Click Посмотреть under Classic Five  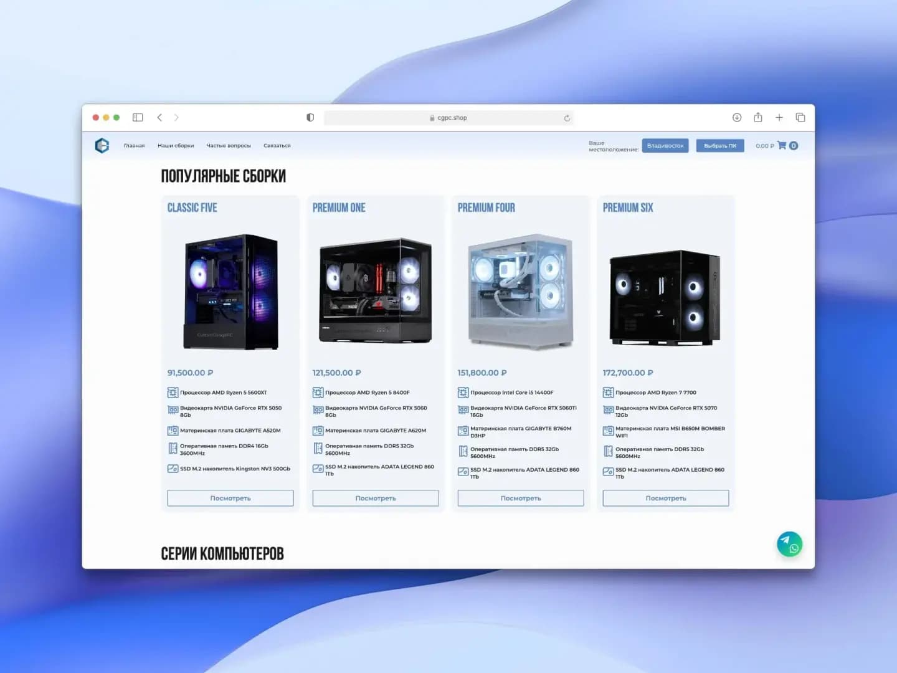[230, 498]
